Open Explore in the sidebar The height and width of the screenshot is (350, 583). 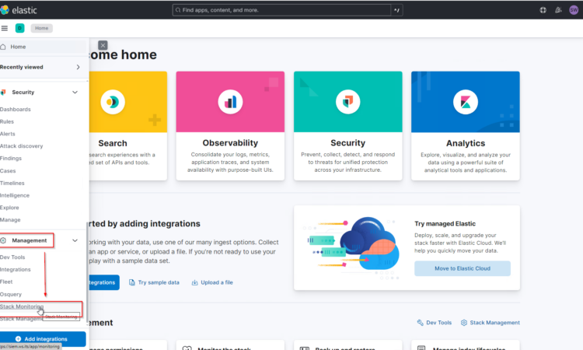coord(9,208)
